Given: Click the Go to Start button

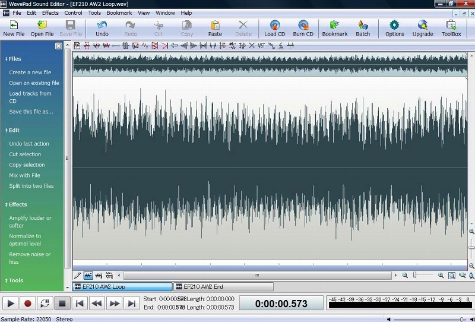Looking at the screenshot, I should (80, 303).
